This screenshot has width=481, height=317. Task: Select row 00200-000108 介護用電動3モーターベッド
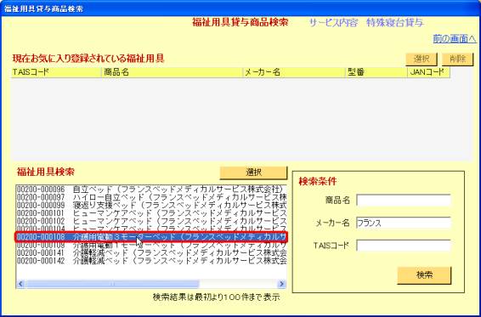pos(151,237)
